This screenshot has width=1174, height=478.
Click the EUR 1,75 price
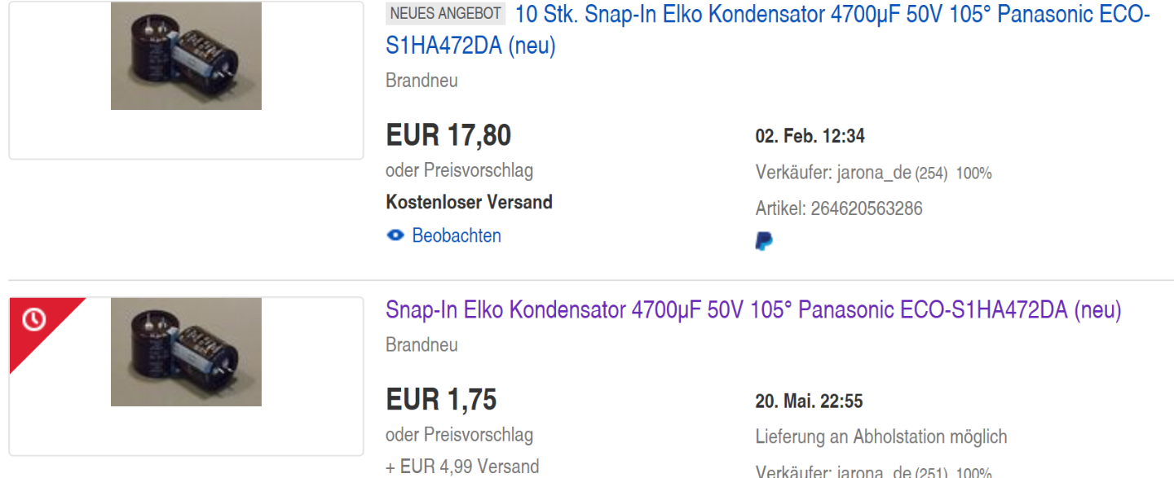coord(441,400)
